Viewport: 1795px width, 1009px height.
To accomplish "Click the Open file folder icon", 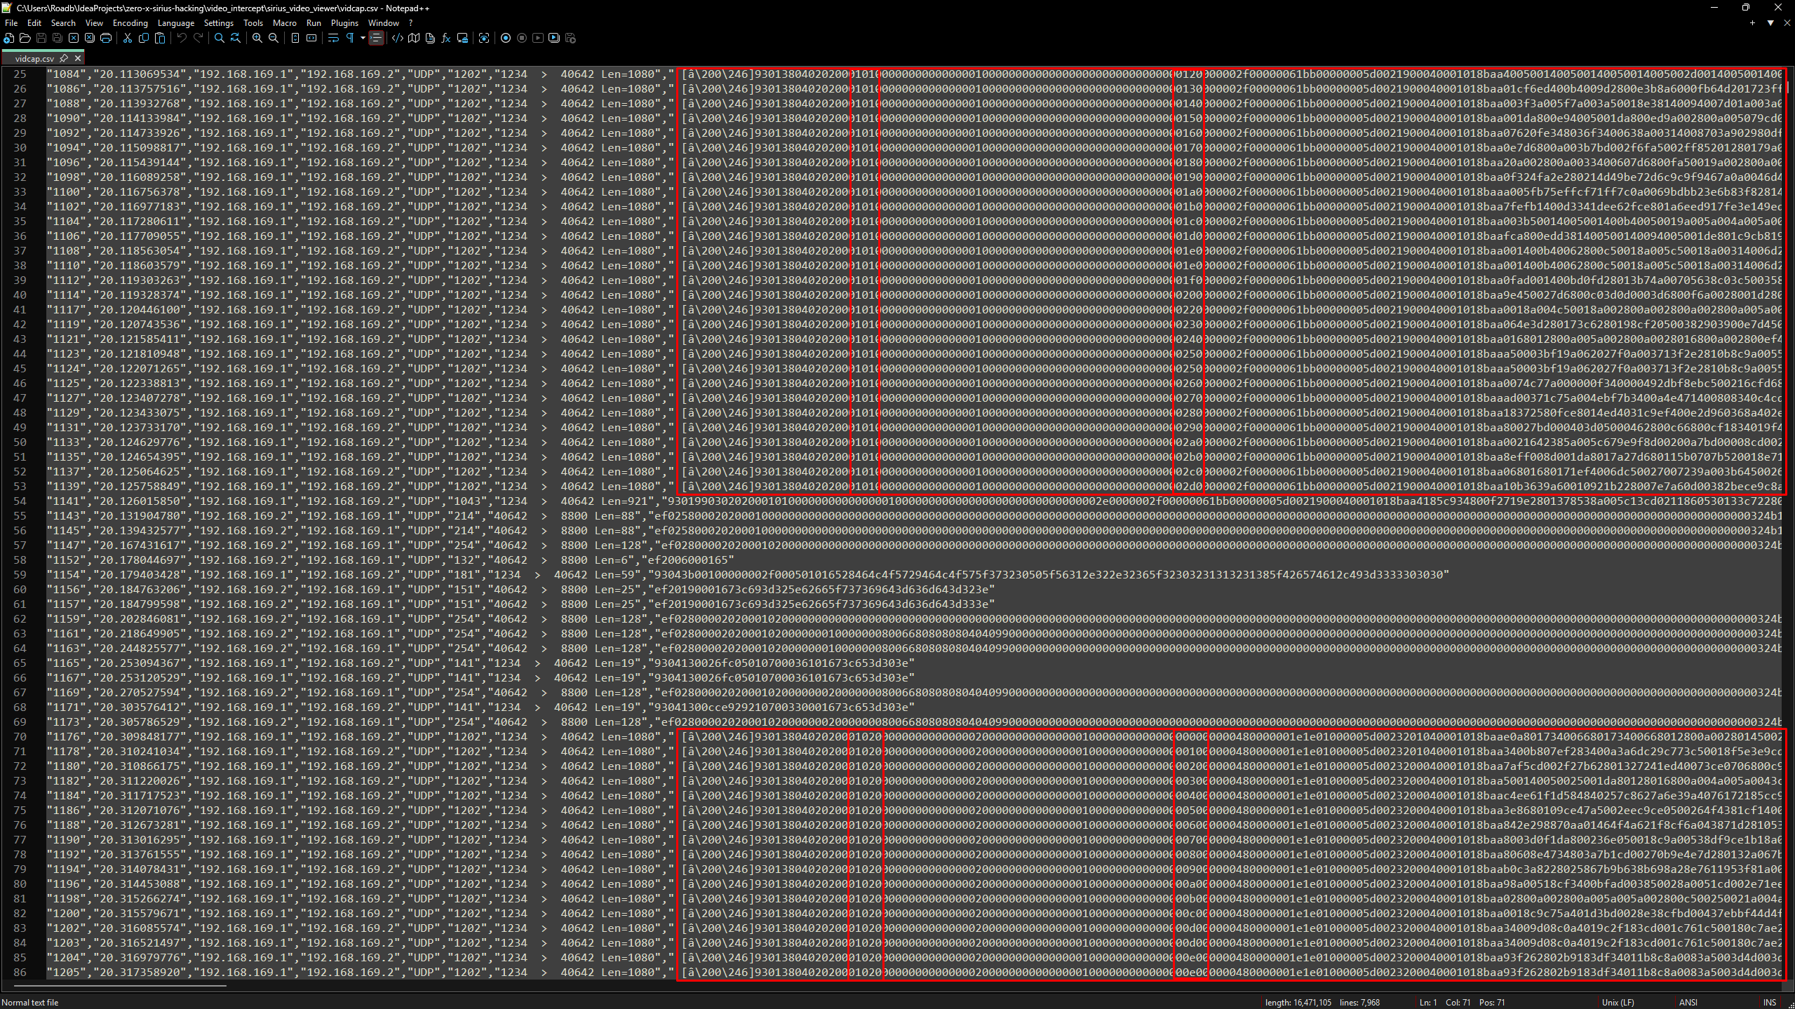I will pyautogui.click(x=25, y=38).
